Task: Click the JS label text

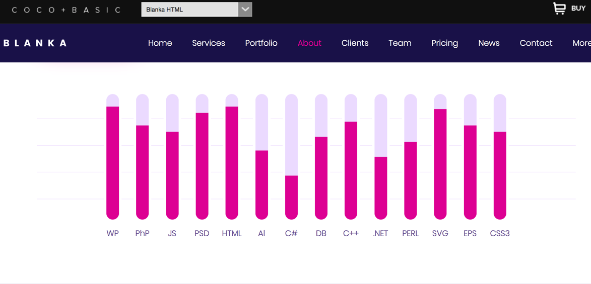Action: [x=172, y=234]
